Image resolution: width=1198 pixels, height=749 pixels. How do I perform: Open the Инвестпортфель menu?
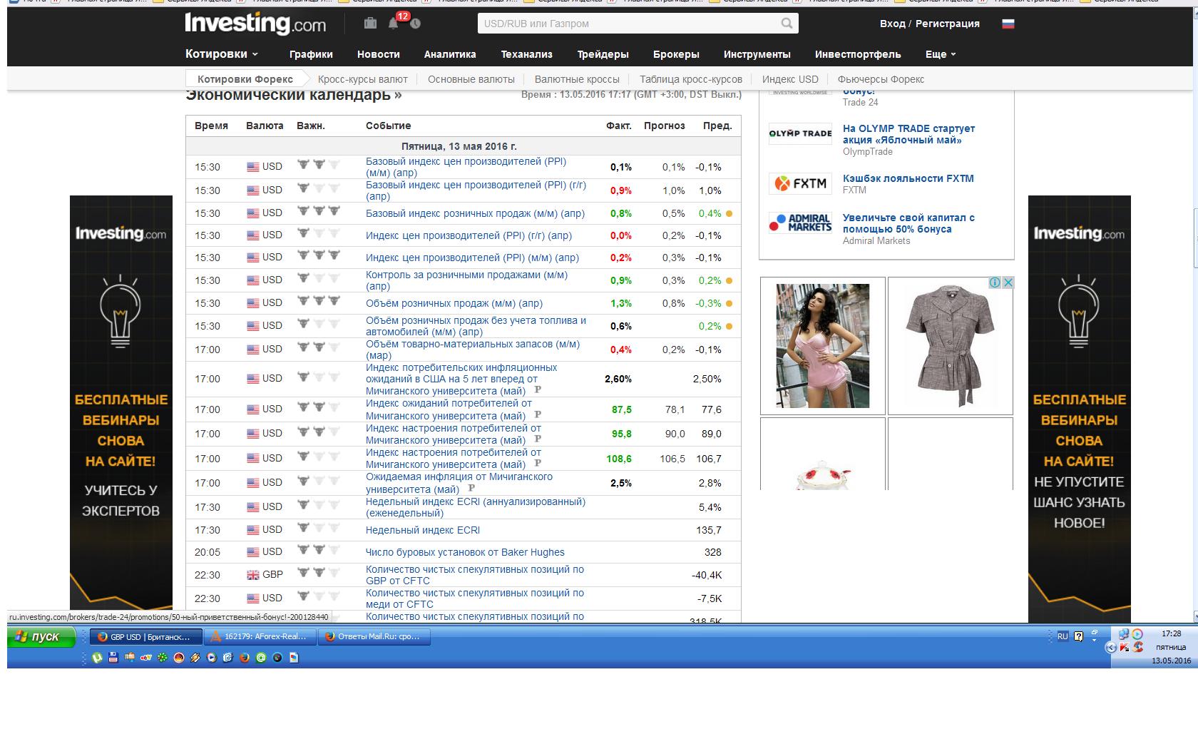pos(858,54)
